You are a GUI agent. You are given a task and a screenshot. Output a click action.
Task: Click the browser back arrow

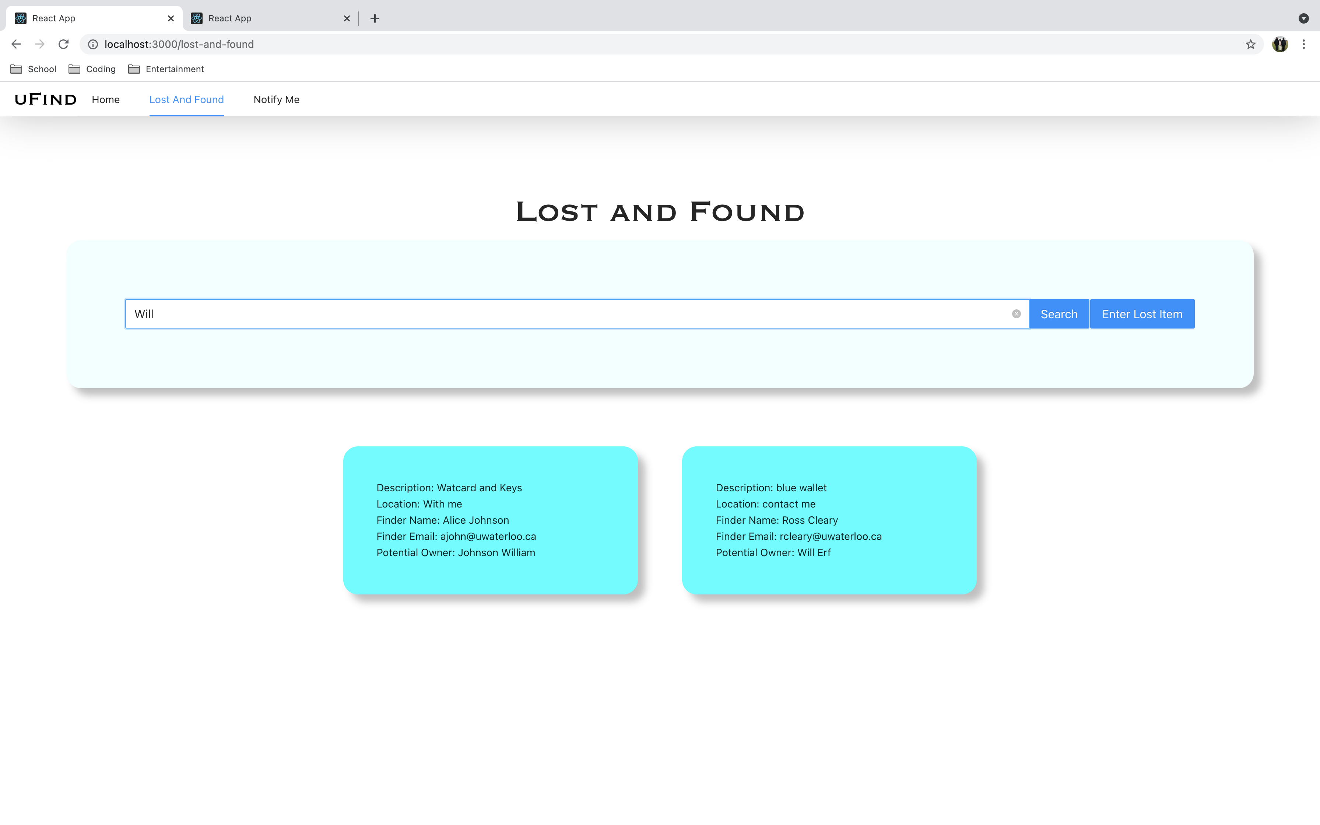(x=16, y=44)
